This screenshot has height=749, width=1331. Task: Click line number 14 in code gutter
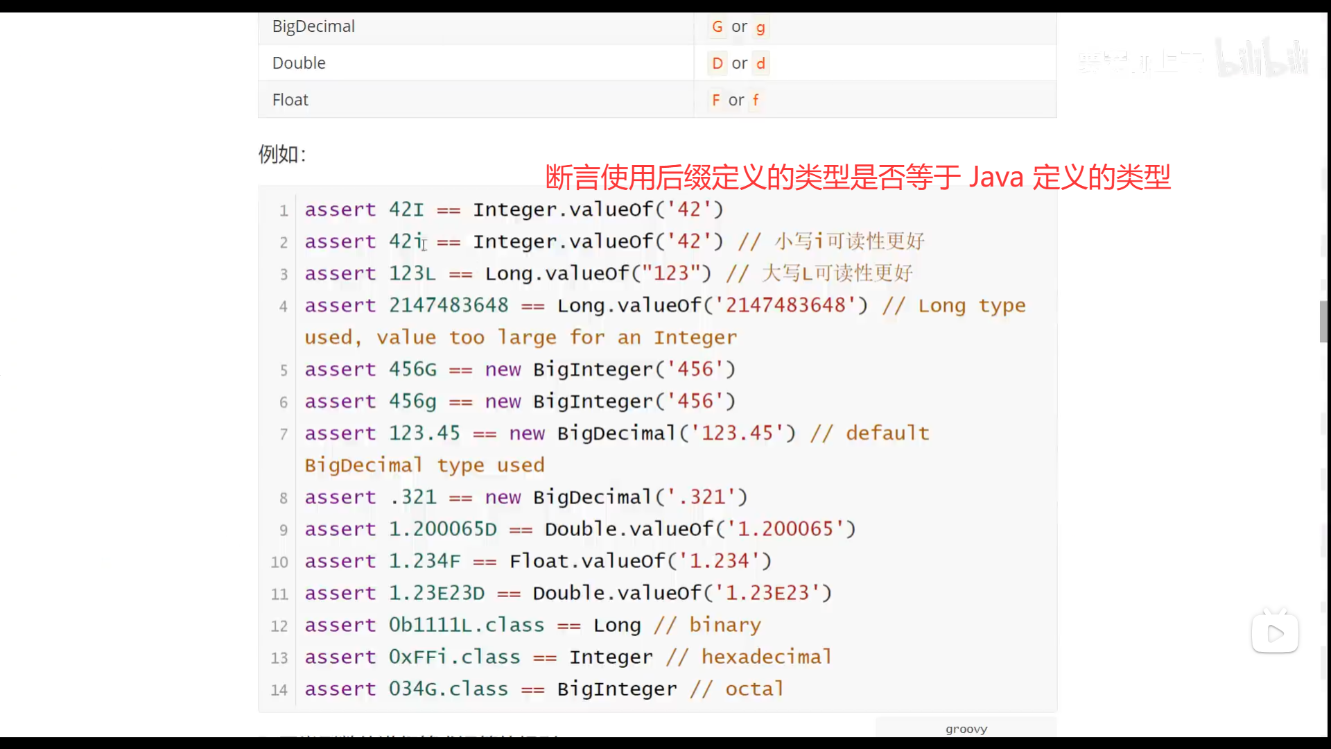(279, 690)
